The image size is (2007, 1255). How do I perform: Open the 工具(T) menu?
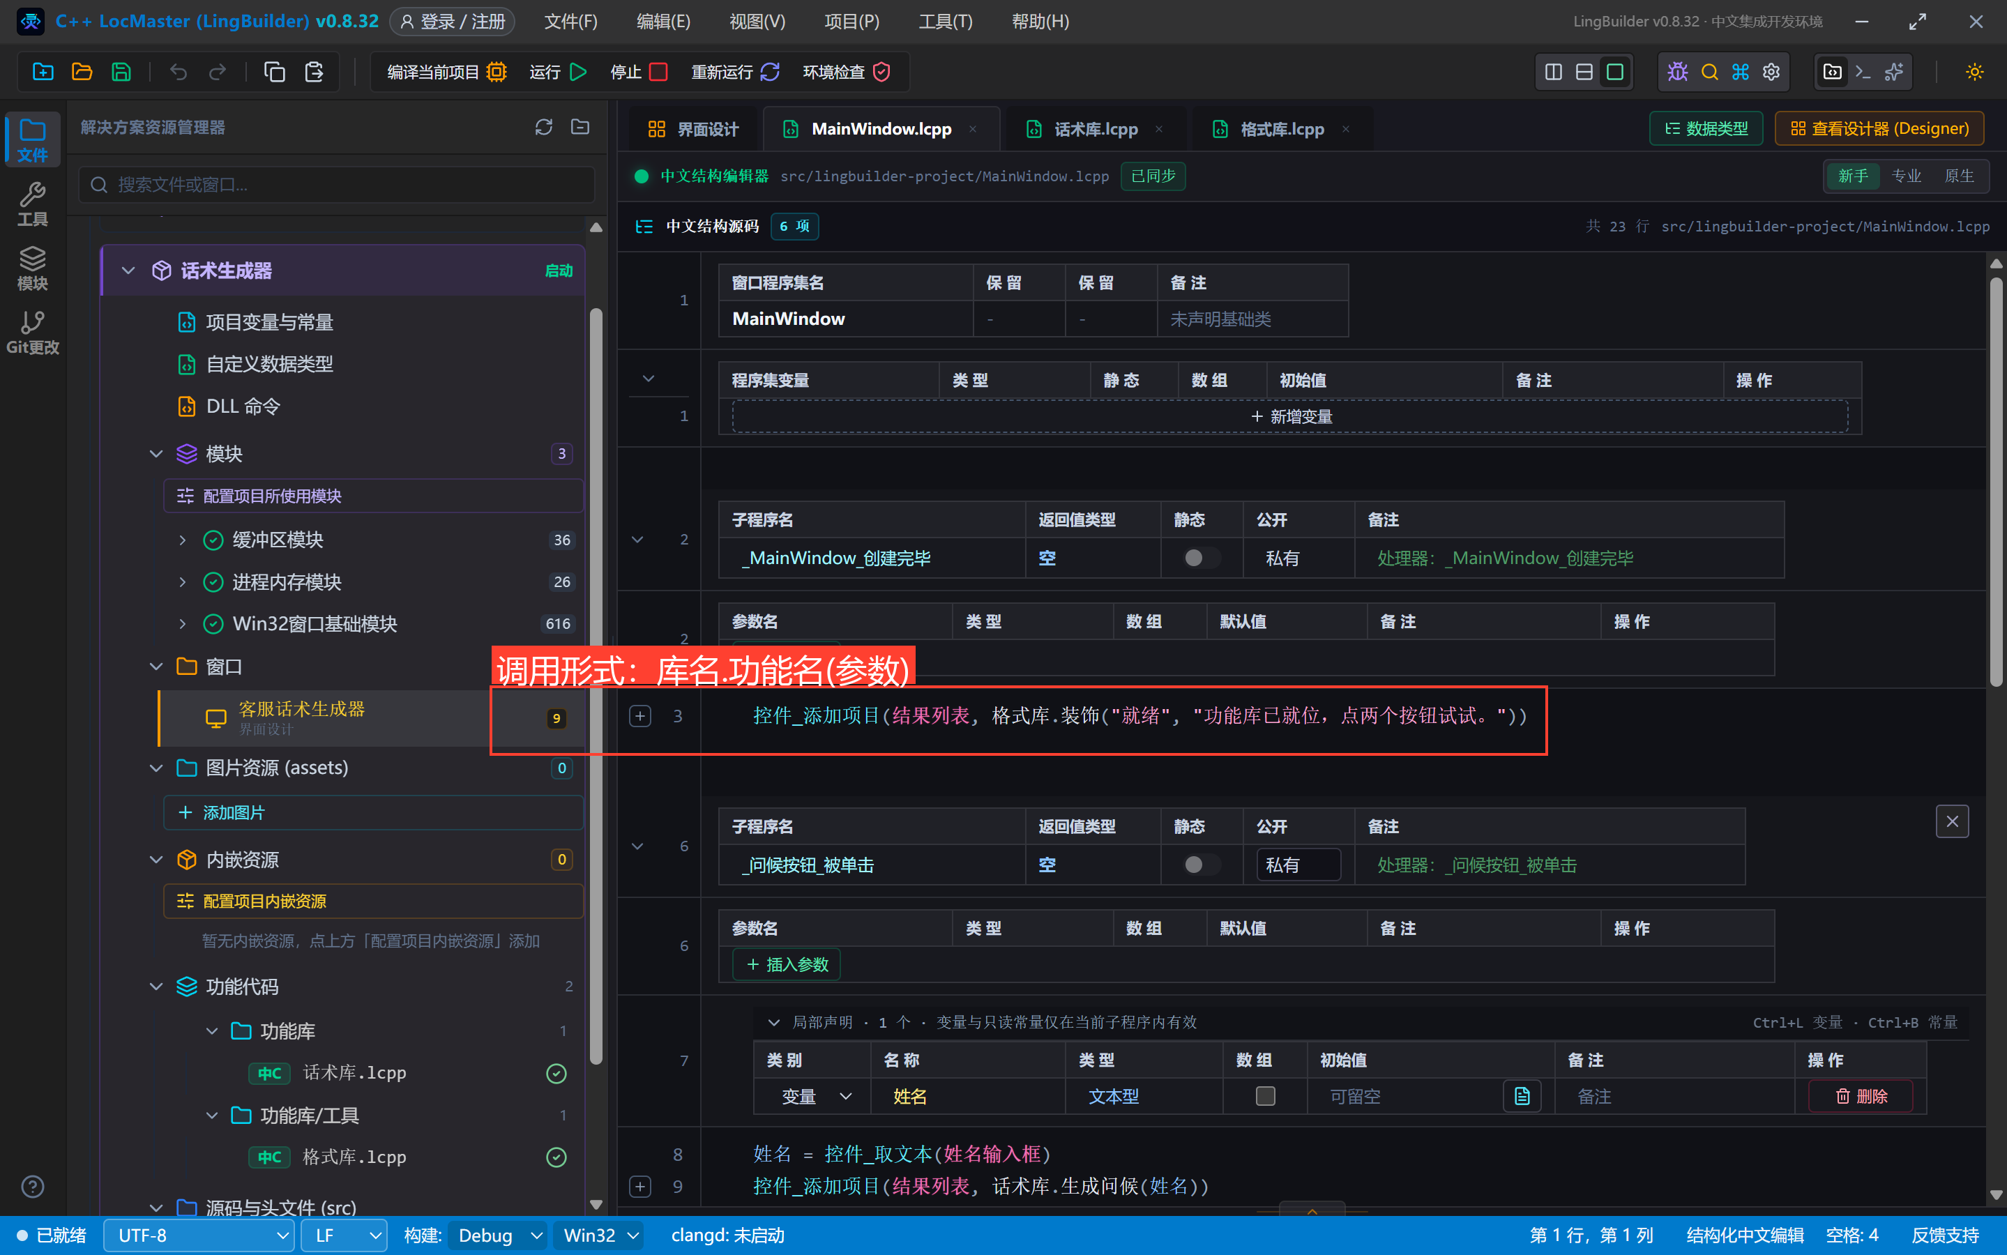click(946, 22)
